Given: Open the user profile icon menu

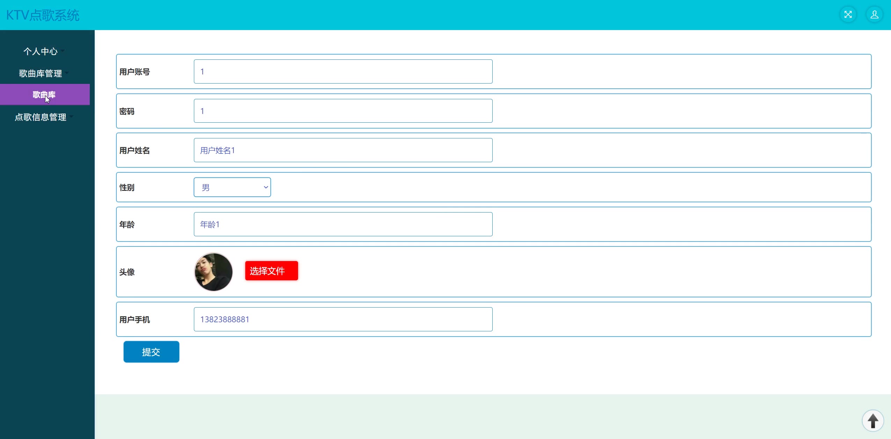Looking at the screenshot, I should point(874,15).
